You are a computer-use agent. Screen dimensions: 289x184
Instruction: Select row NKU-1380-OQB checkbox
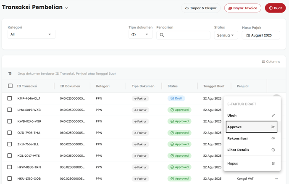10,179
